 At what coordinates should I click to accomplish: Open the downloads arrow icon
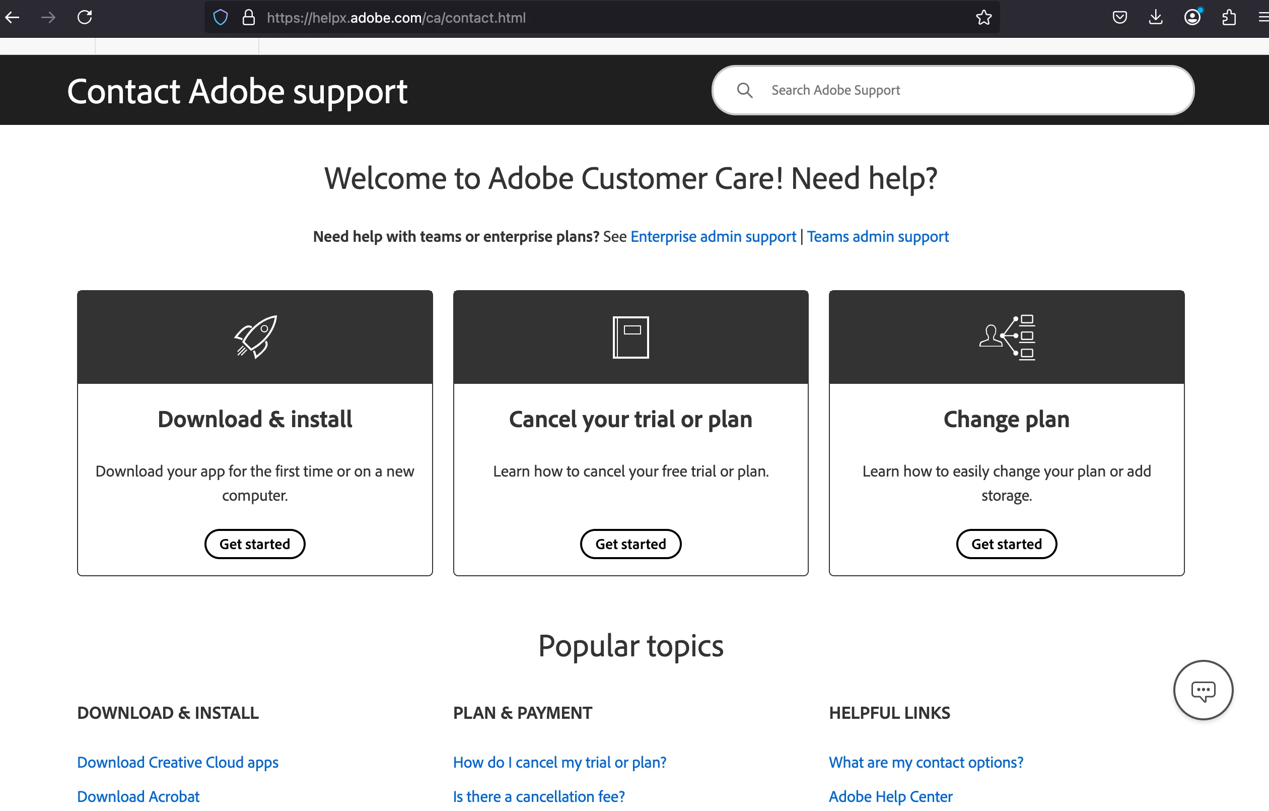[1155, 18]
